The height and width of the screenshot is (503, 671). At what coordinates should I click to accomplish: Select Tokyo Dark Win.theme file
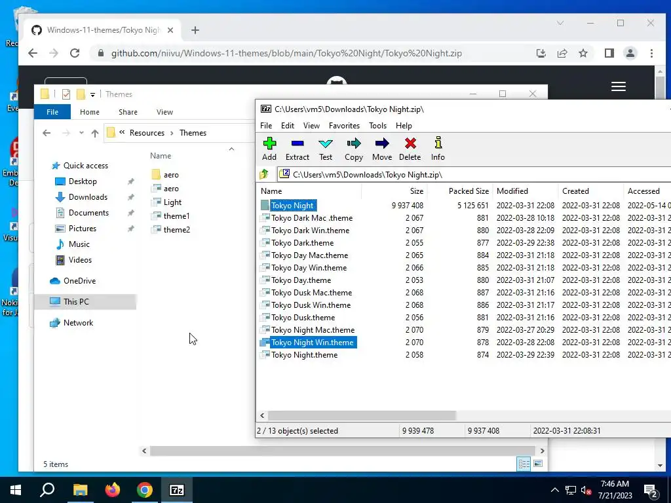coord(310,230)
